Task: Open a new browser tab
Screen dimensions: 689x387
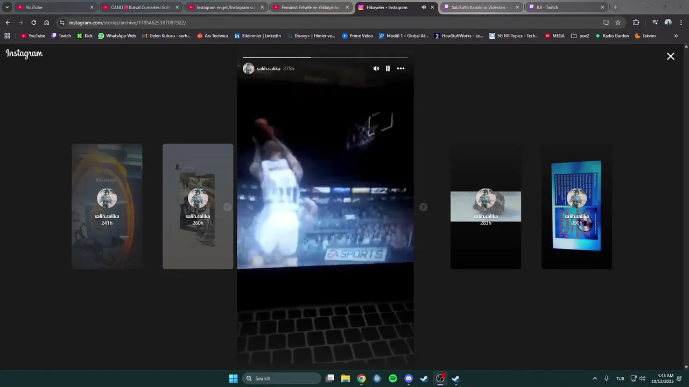Action: 615,8
